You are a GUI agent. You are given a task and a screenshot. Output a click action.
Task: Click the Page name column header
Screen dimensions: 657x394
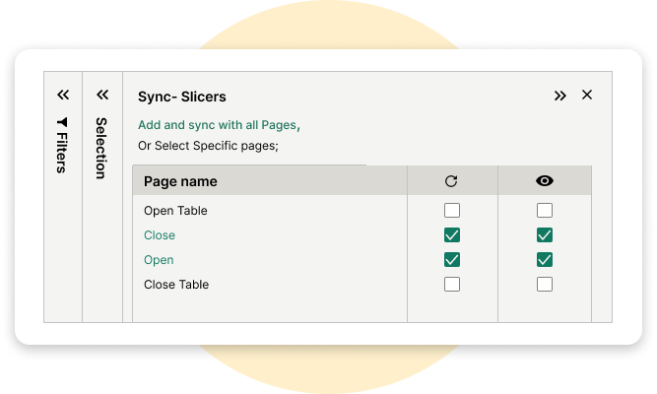coord(180,181)
